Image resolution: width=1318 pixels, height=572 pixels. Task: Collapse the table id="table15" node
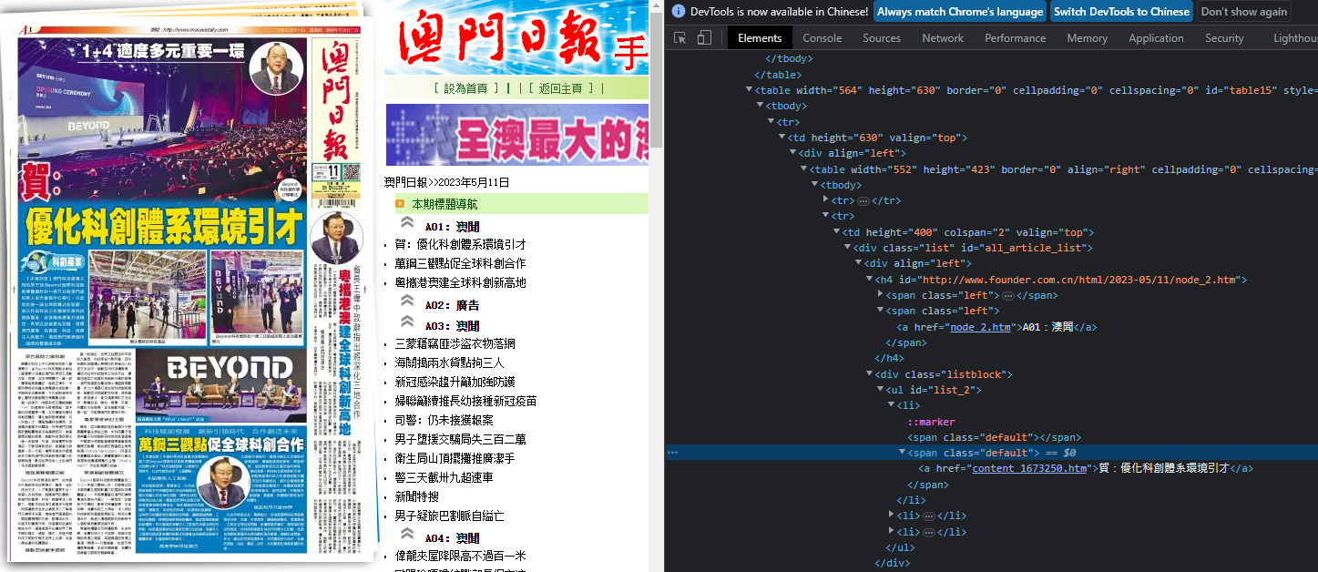coord(749,90)
